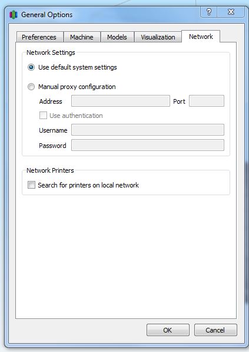Click the proxy Address input field
This screenshot has width=249, height=352.
coord(121,101)
